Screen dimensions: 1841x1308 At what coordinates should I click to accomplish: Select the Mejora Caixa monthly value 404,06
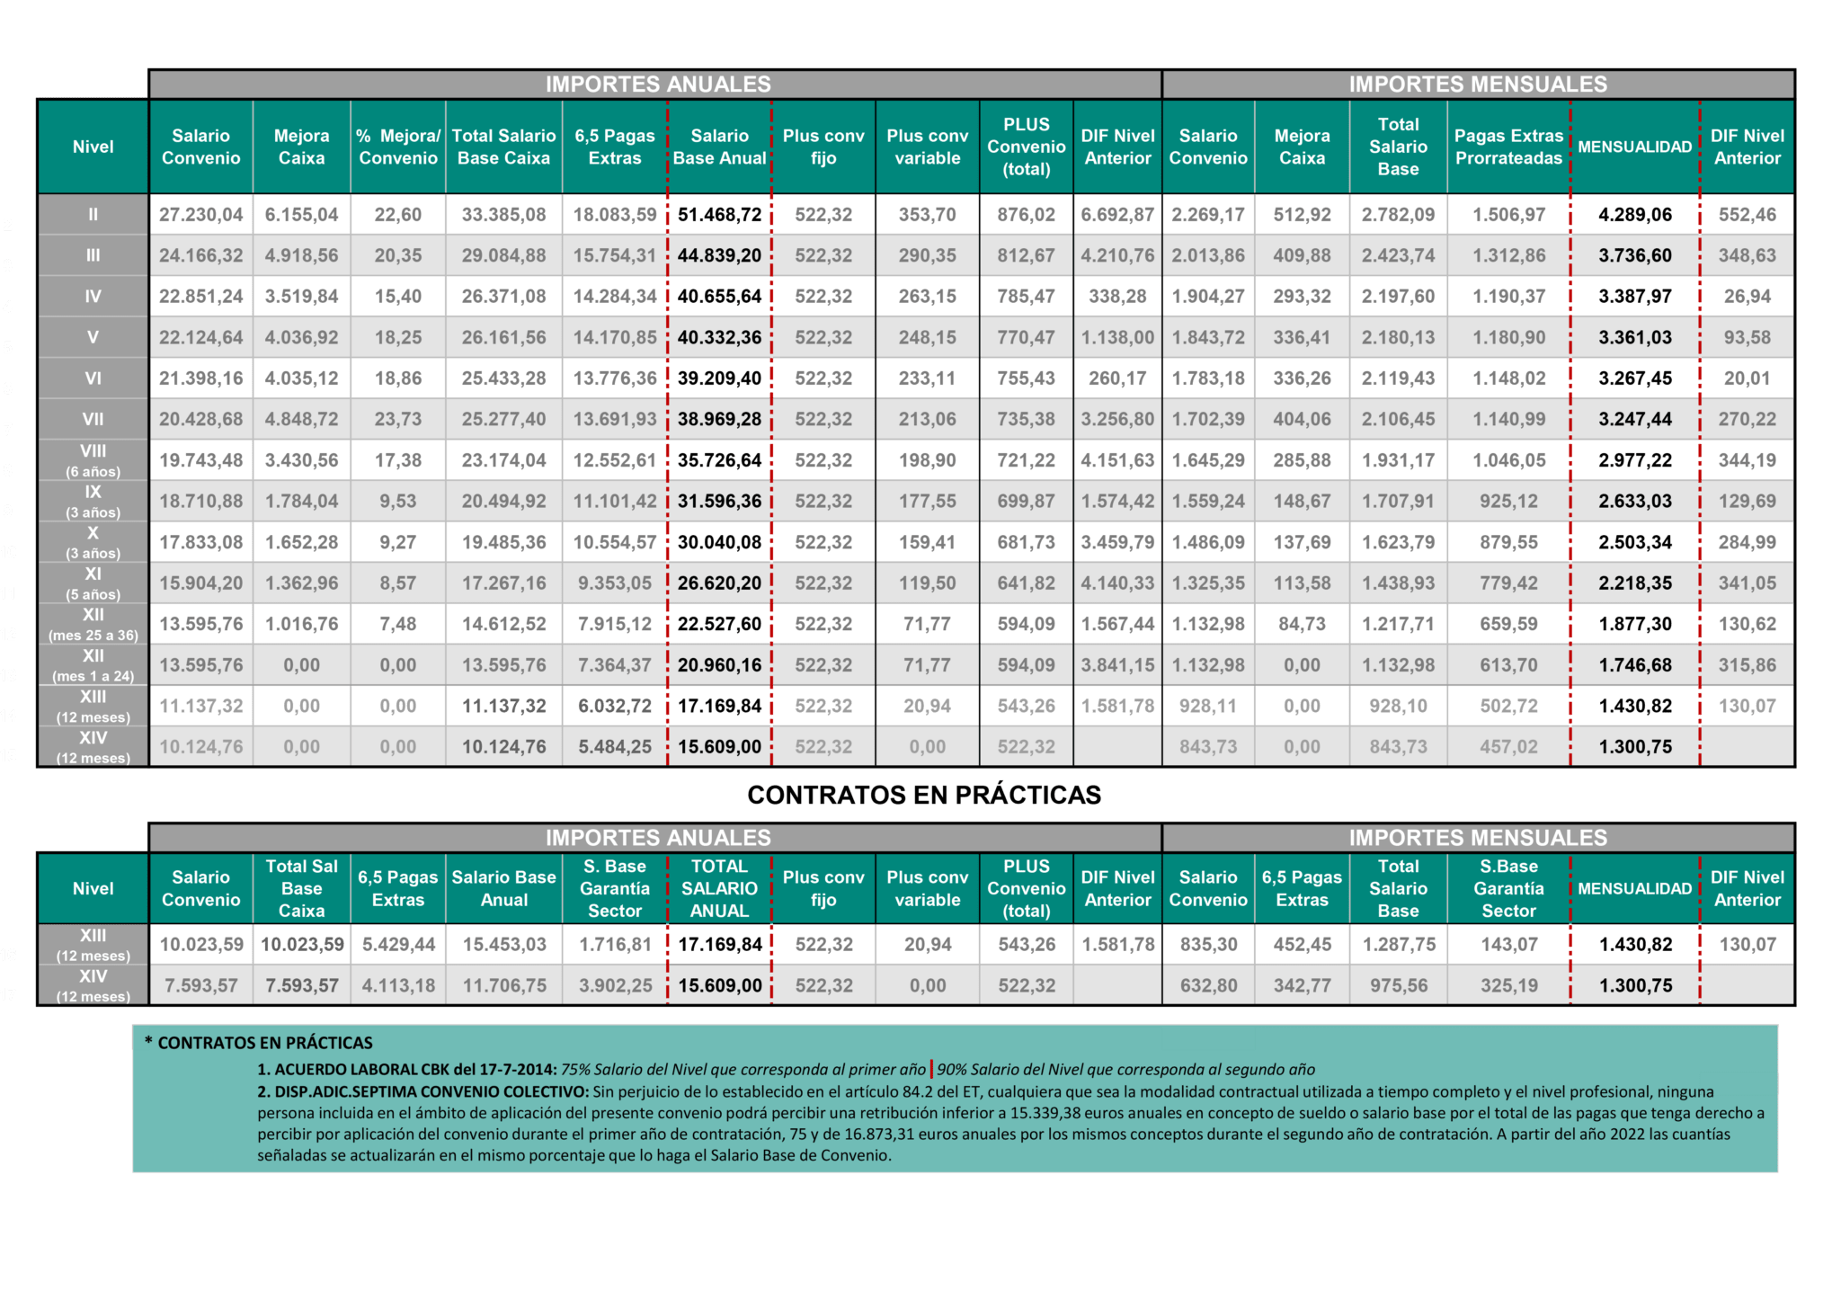(1302, 420)
